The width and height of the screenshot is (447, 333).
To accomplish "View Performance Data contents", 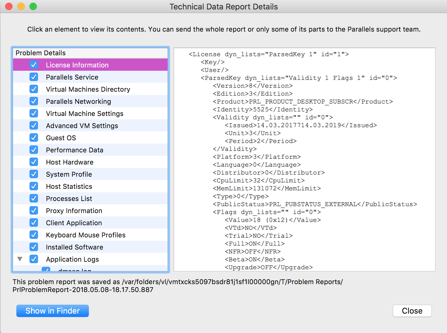I will (x=74, y=150).
